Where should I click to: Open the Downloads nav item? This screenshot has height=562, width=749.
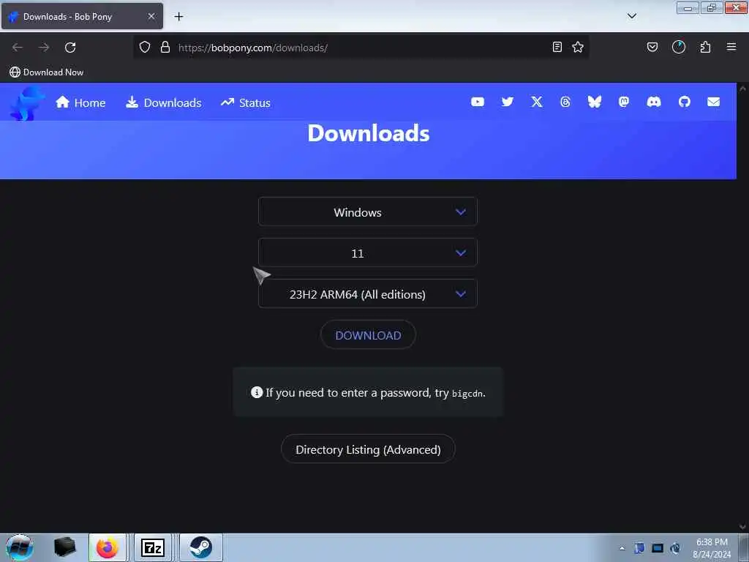pos(163,102)
